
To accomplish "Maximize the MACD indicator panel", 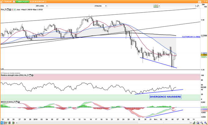I will [17, 102].
